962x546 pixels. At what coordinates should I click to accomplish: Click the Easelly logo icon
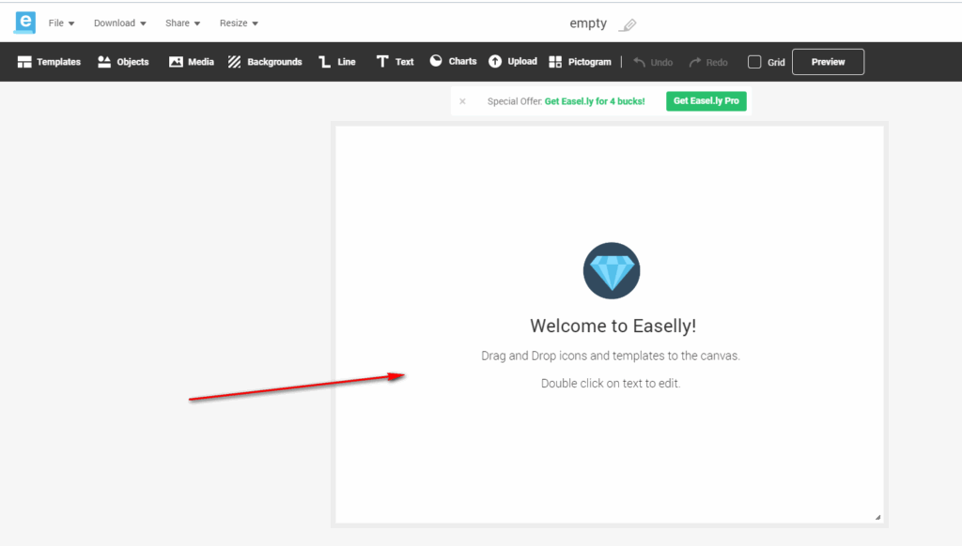24,23
